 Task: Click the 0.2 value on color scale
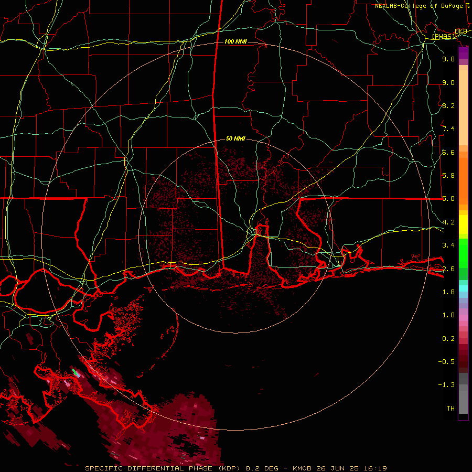coord(448,339)
